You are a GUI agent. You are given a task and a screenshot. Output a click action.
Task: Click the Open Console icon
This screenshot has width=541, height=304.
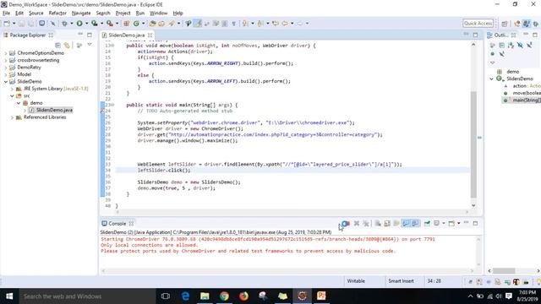pos(451,223)
